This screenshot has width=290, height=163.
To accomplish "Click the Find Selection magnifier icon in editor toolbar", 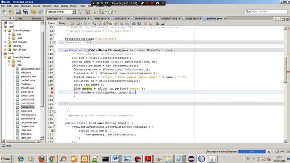I will [x=94, y=24].
